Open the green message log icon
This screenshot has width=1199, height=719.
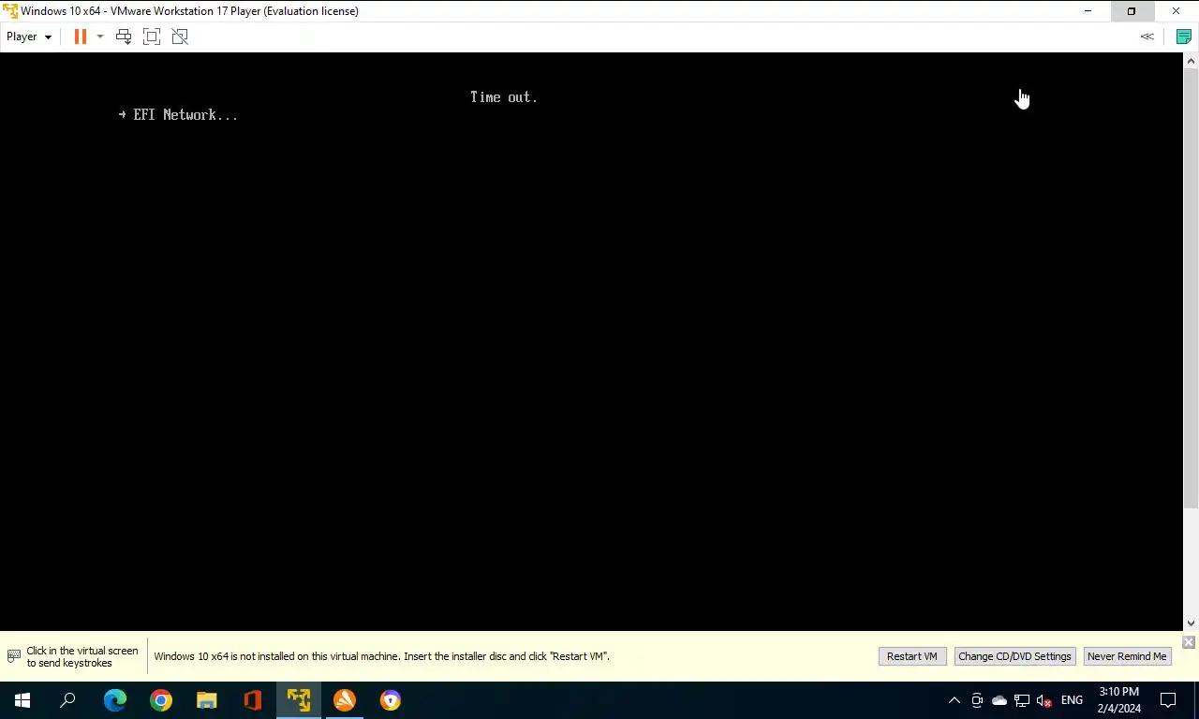coord(1183,37)
